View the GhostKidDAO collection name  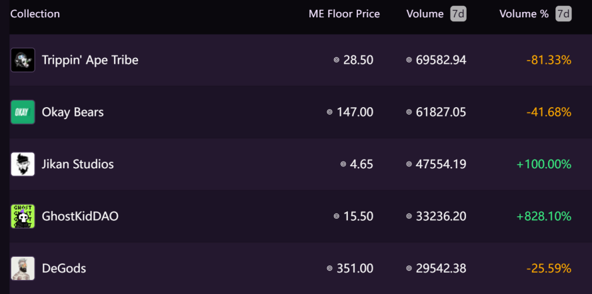tap(79, 216)
